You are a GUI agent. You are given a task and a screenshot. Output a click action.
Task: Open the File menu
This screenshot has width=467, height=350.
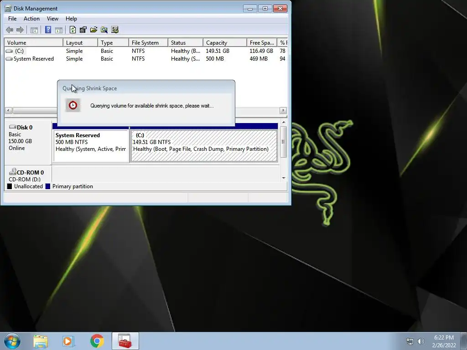tap(12, 18)
